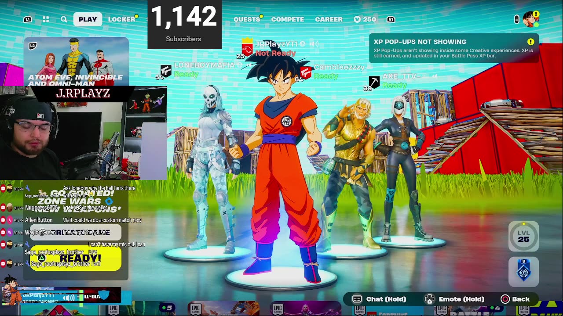The image size is (563, 316).
Task: Click 'Ready' status under Cambieezzzy
Action: [326, 76]
